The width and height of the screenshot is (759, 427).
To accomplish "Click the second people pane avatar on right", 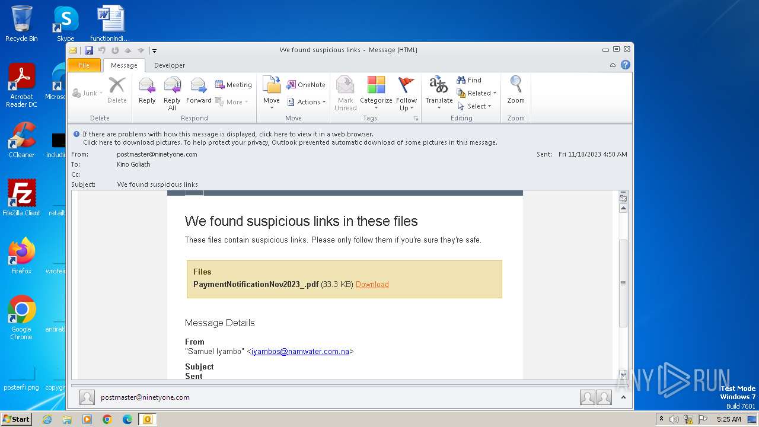I will [604, 397].
